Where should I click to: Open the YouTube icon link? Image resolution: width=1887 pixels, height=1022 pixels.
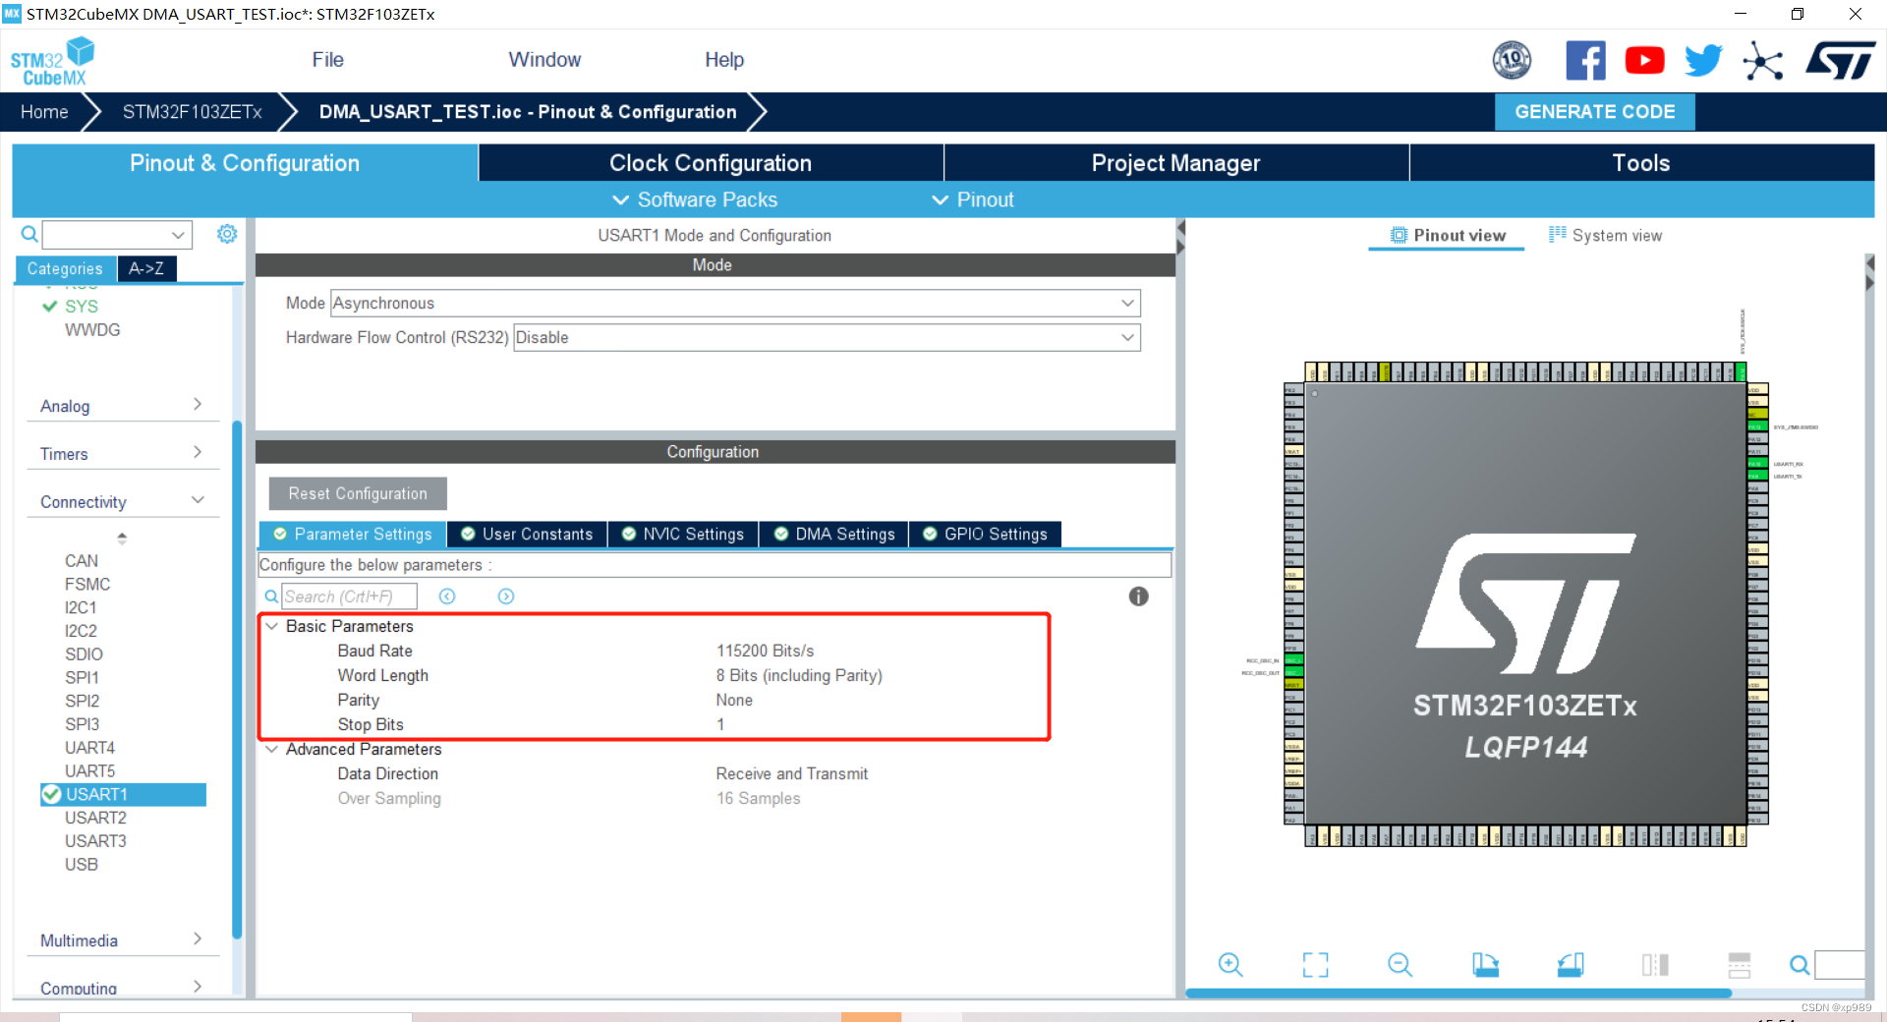click(1644, 61)
